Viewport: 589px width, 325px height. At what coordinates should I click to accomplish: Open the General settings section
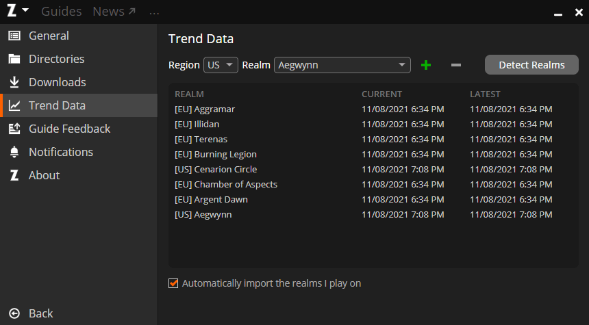click(x=79, y=36)
